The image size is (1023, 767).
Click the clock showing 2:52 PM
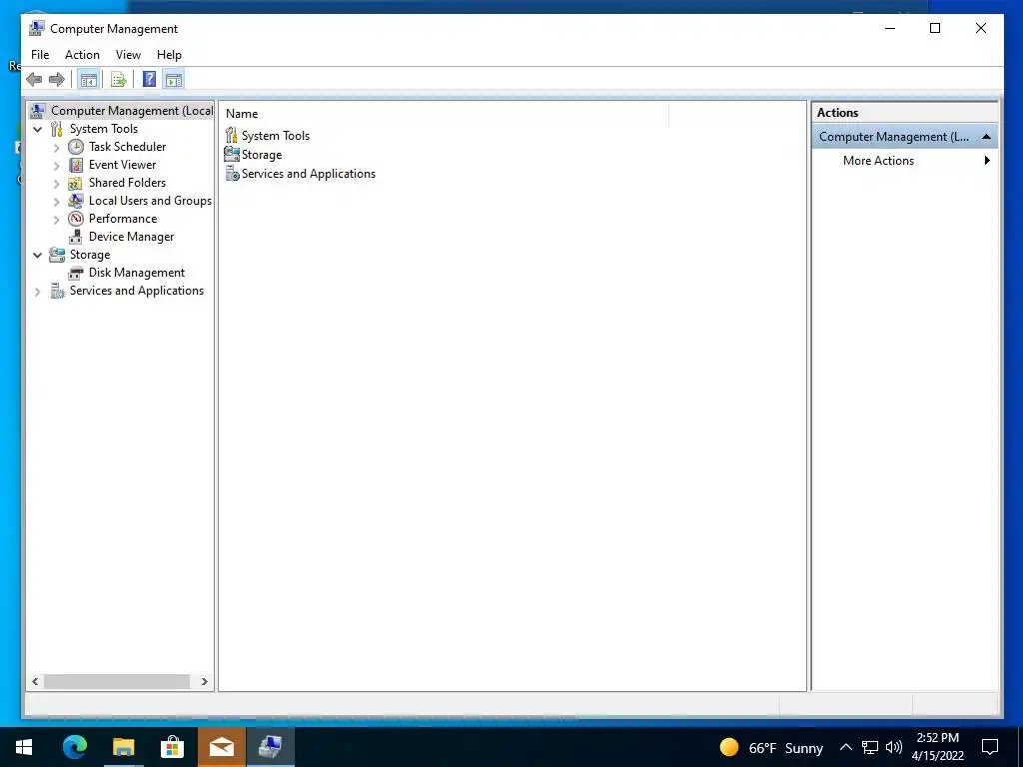[937, 738]
